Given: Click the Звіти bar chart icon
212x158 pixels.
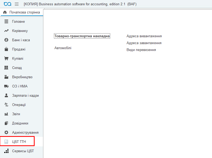Looking at the screenshot, I should click(7, 114).
